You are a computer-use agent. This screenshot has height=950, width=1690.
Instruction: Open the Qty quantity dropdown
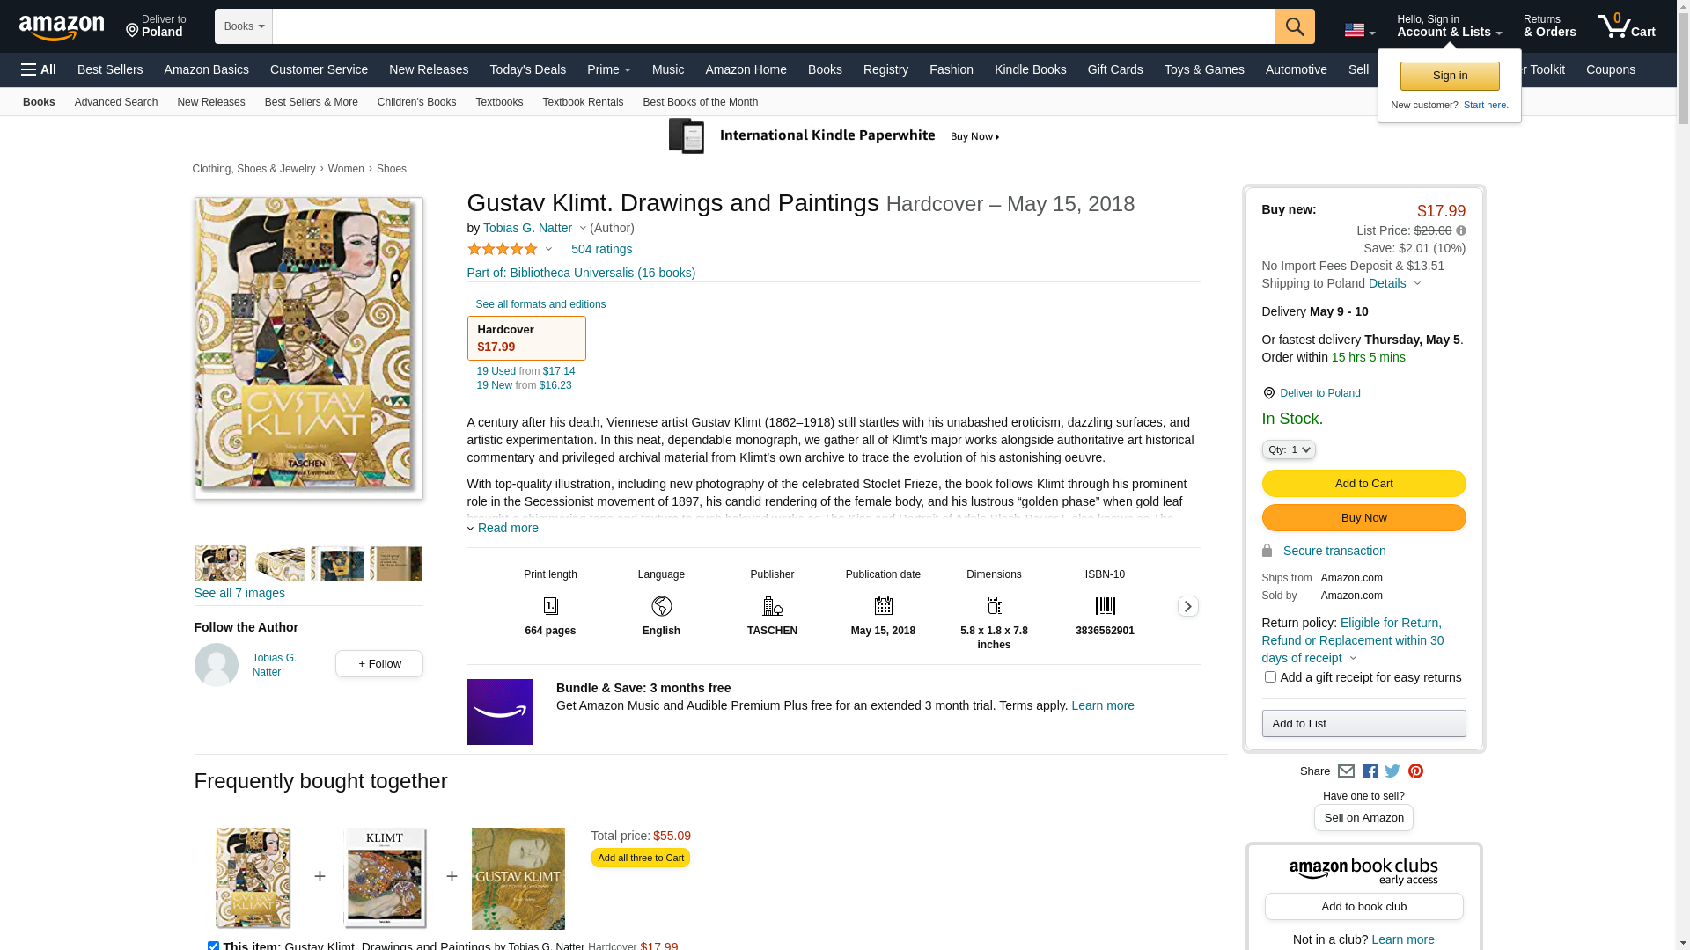pos(1289,449)
